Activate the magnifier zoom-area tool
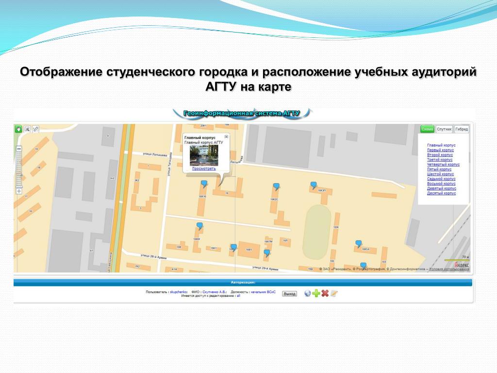 click(x=27, y=129)
